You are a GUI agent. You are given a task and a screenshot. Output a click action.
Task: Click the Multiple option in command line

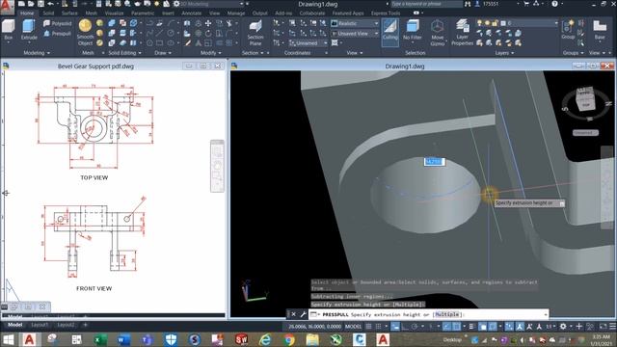pos(447,315)
